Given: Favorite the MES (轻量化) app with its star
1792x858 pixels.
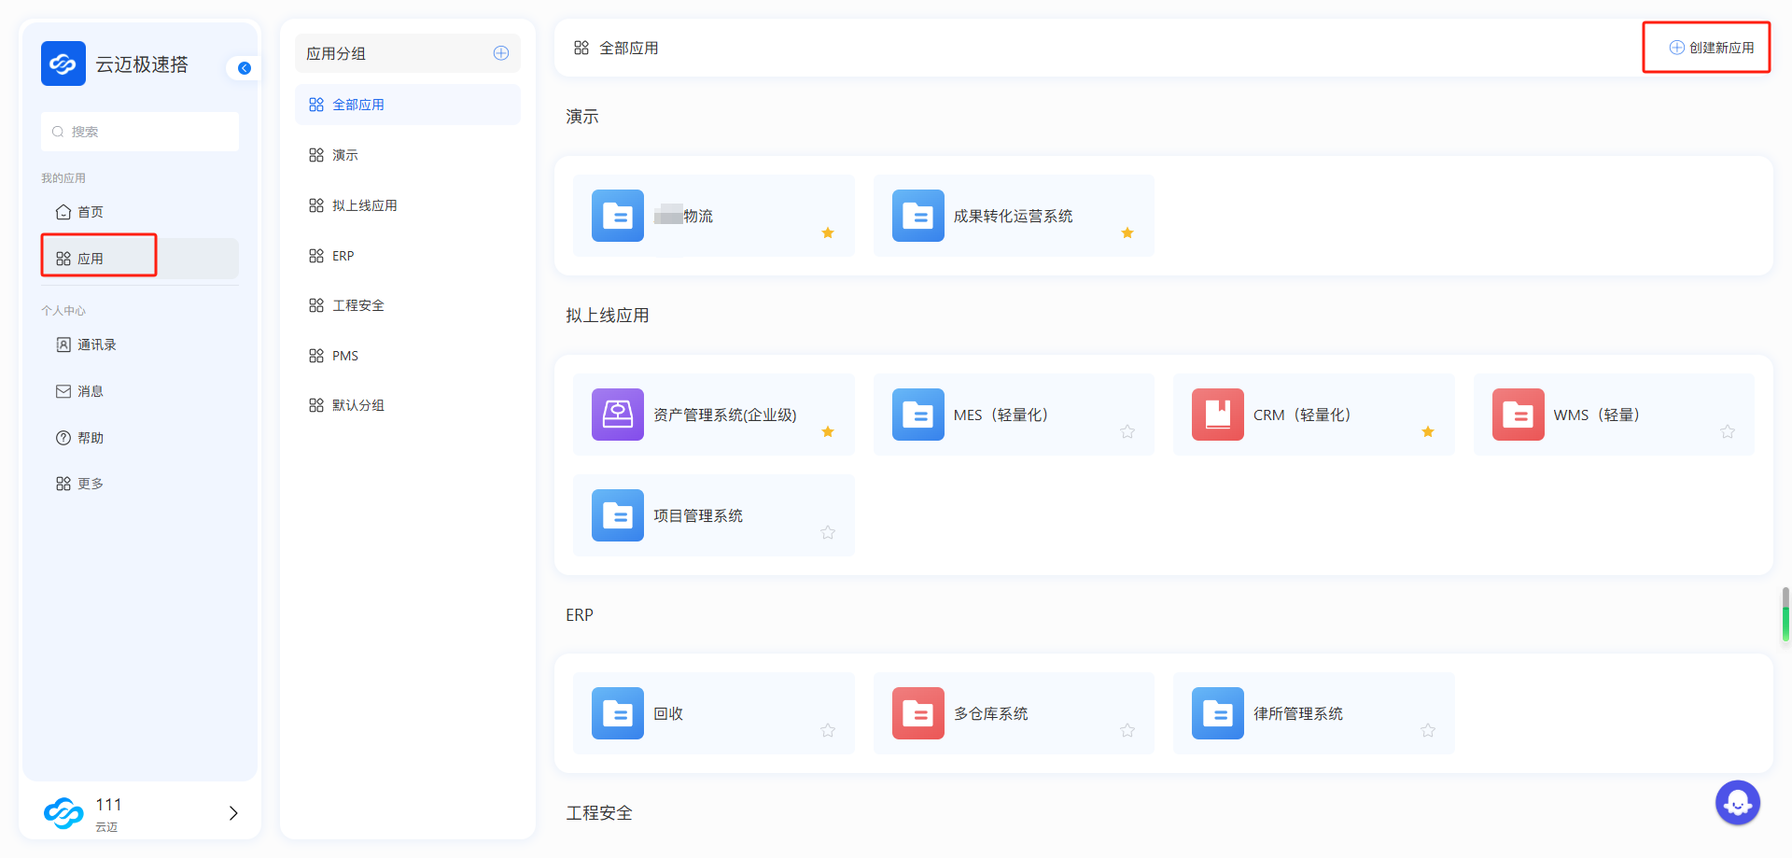Looking at the screenshot, I should point(1127,431).
